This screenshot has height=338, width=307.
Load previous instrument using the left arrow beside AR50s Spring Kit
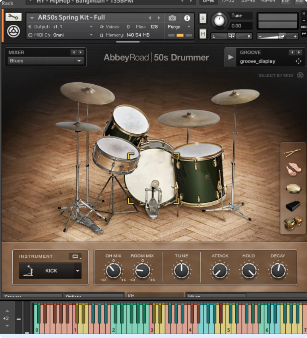click(150, 18)
